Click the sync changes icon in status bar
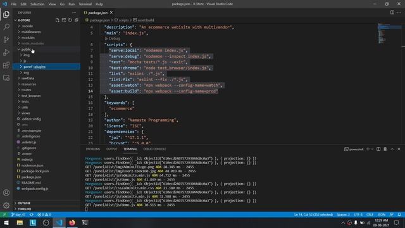The image size is (405, 228). (x=32, y=215)
